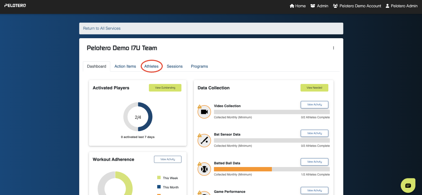Click the Batted Ball Data orange progress bar
The image size is (422, 195).
[x=243, y=169]
